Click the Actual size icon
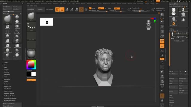 (x=162, y=32)
